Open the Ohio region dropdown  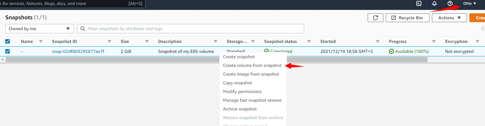(x=469, y=4)
